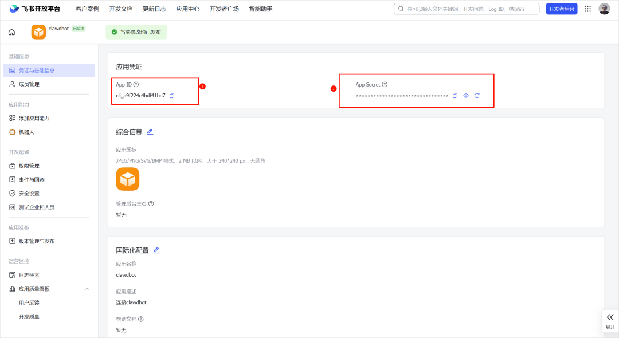619x338 pixels.
Task: Open the apps grid icon near the avatar
Action: pos(586,9)
